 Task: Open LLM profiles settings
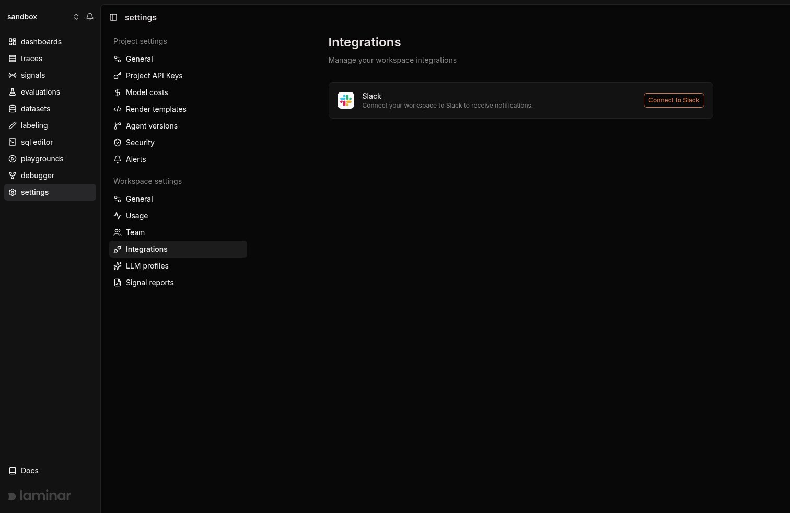(x=178, y=266)
